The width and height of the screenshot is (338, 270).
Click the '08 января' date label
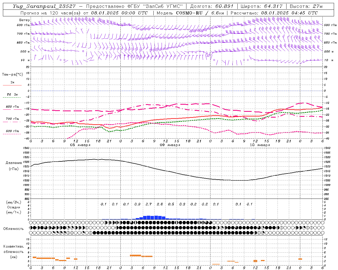click(x=80, y=145)
